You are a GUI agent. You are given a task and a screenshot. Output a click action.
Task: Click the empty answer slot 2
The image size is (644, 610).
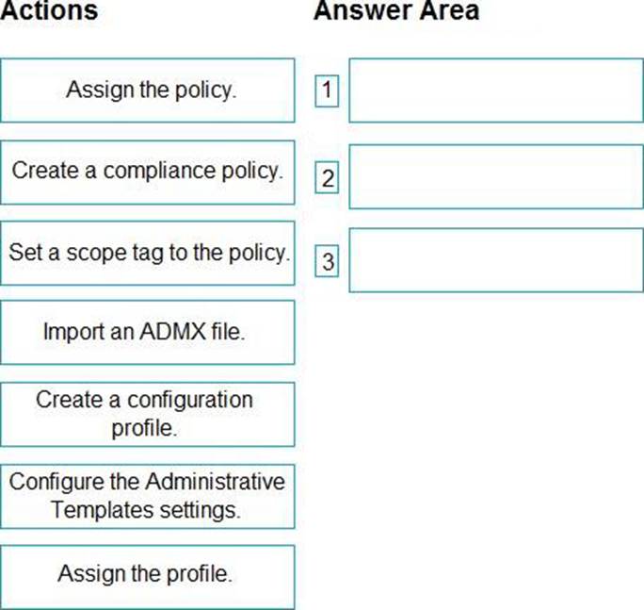(496, 177)
